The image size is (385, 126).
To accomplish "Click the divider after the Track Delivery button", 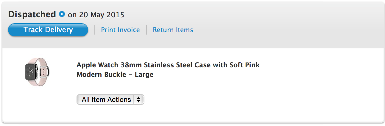I will tap(95, 30).
